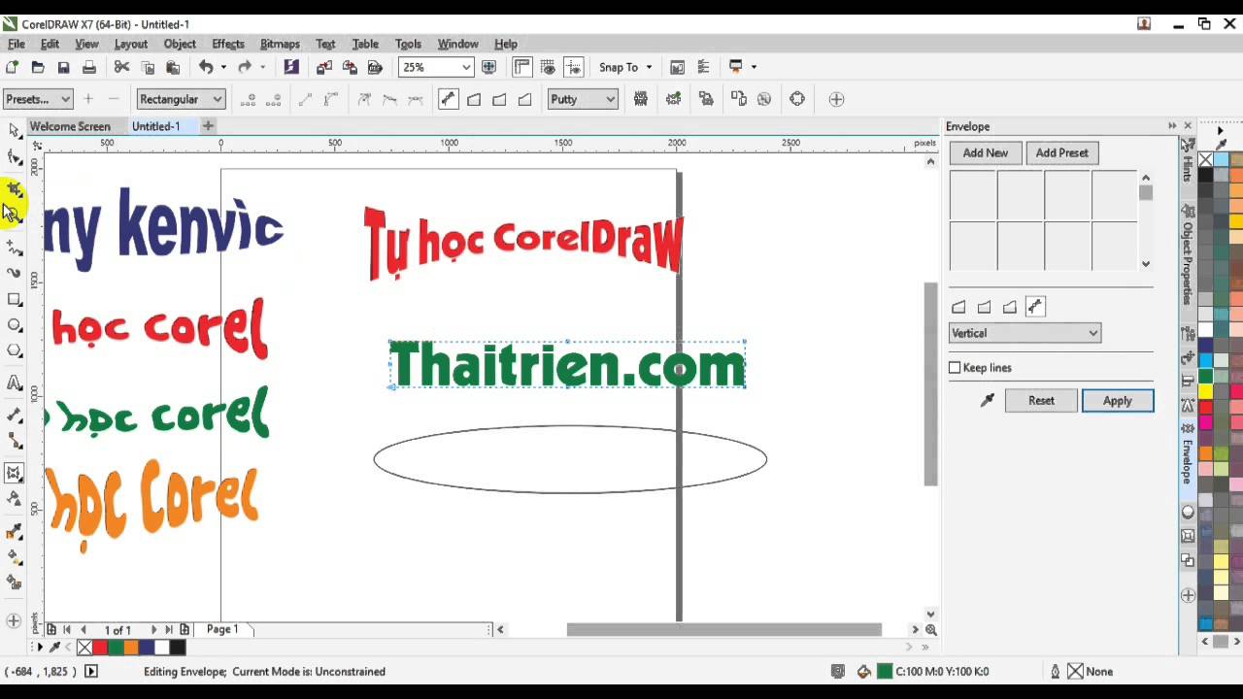Select the Text tool in toolbox
The image size is (1243, 699).
[14, 383]
